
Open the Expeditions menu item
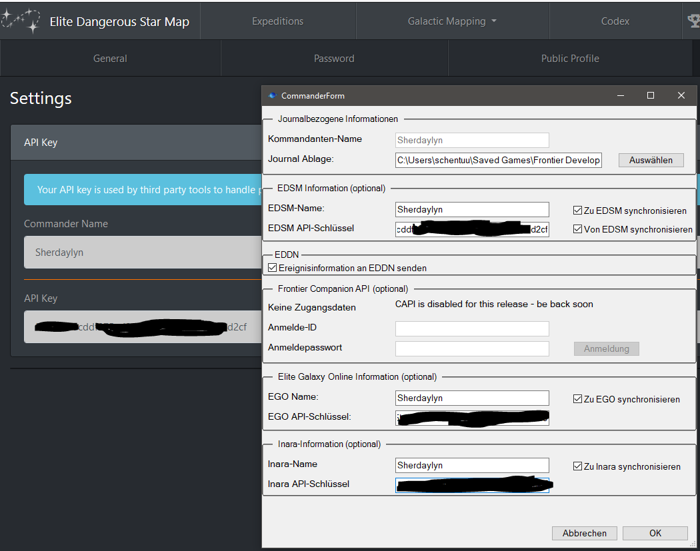pyautogui.click(x=277, y=21)
